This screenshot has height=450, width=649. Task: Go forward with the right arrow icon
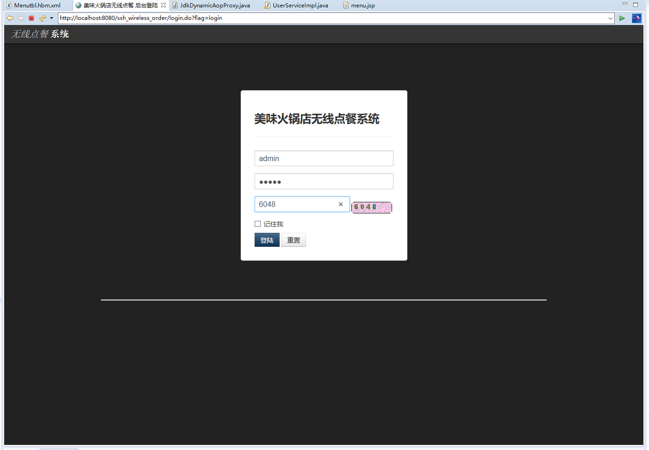coord(21,18)
